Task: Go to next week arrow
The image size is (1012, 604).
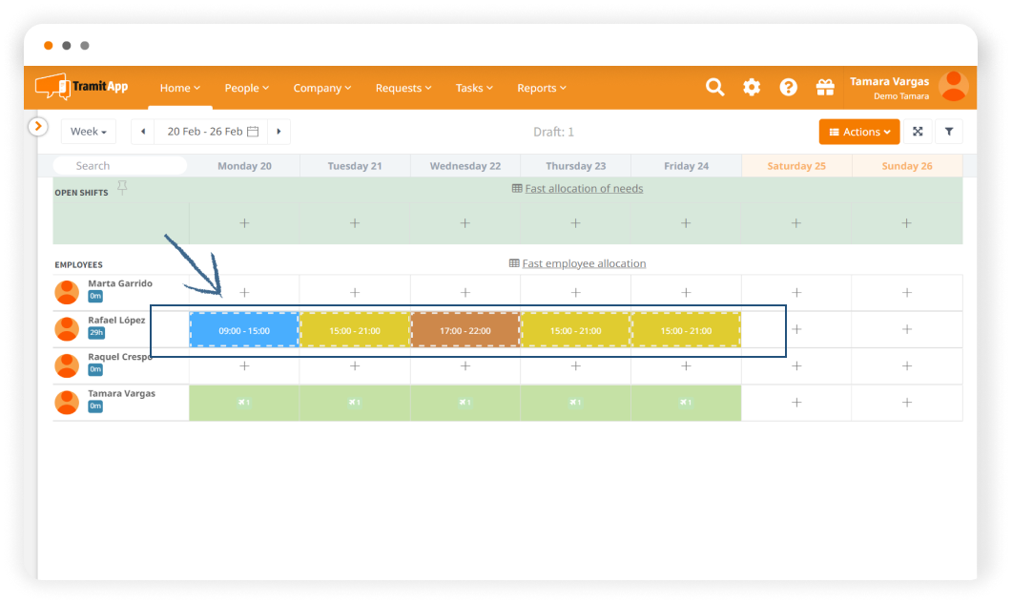Action: (279, 132)
